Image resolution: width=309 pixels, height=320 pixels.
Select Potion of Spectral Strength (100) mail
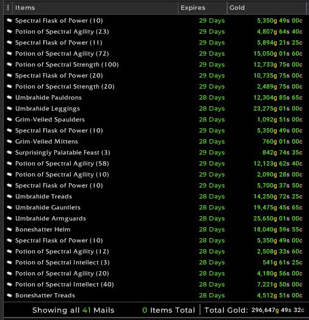tap(155, 65)
